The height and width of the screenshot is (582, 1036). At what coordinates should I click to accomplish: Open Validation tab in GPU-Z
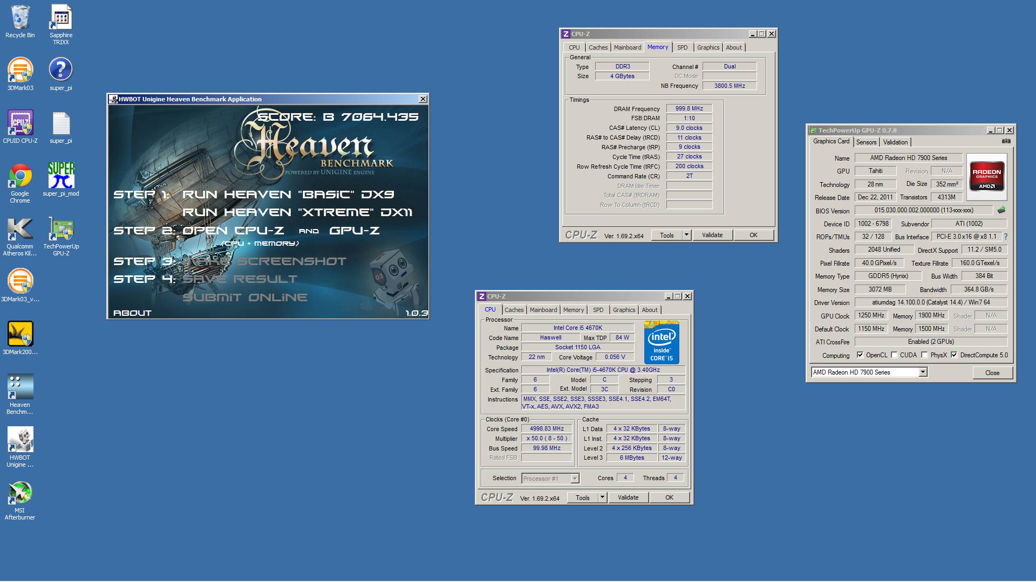pyautogui.click(x=895, y=142)
